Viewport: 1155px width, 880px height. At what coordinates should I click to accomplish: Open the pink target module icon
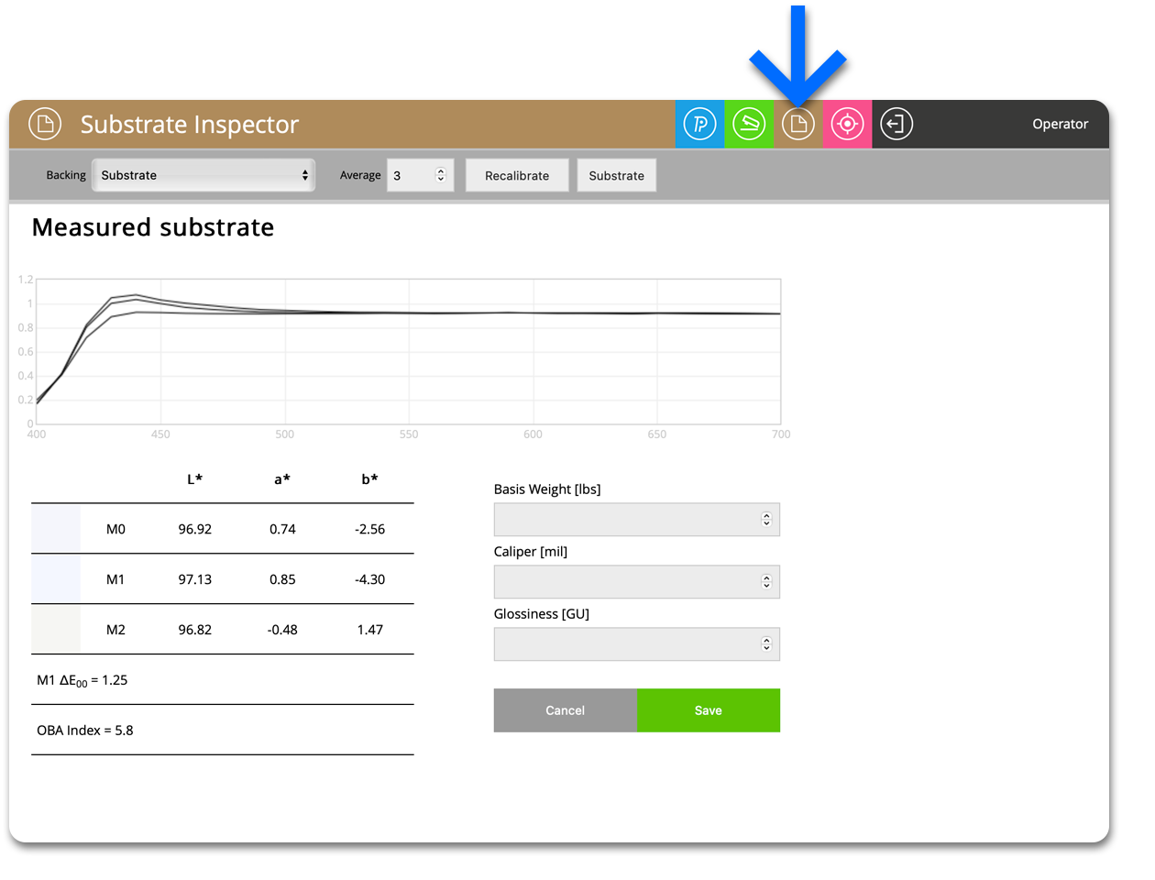click(848, 124)
